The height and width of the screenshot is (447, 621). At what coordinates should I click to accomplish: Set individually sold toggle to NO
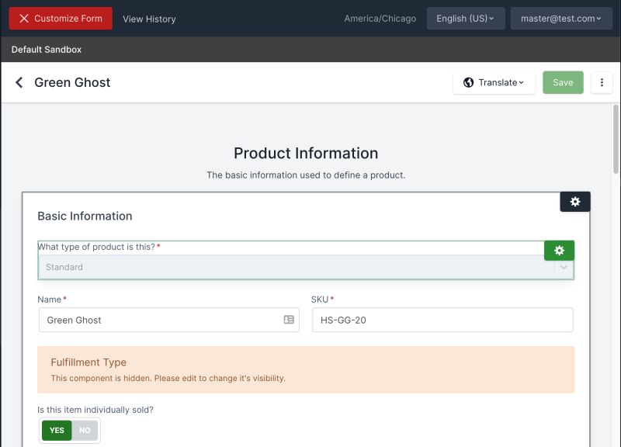pyautogui.click(x=84, y=430)
